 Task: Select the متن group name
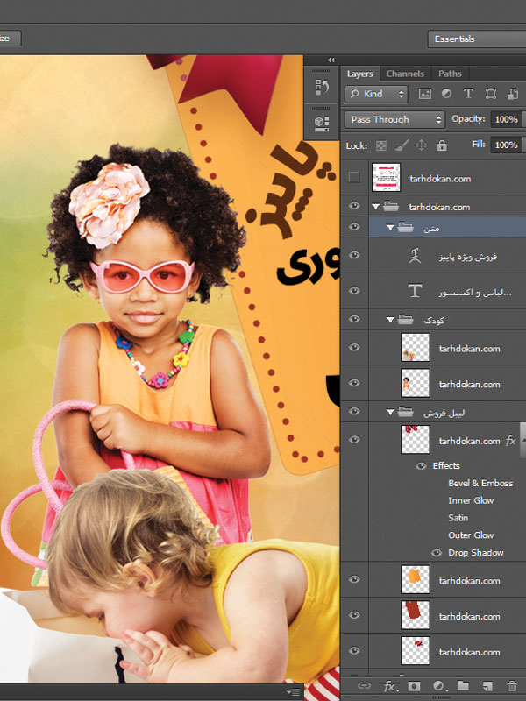(x=431, y=229)
